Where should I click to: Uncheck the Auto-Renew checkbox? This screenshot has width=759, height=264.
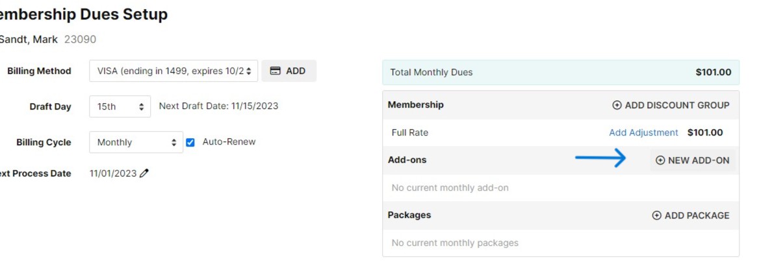[x=190, y=143]
